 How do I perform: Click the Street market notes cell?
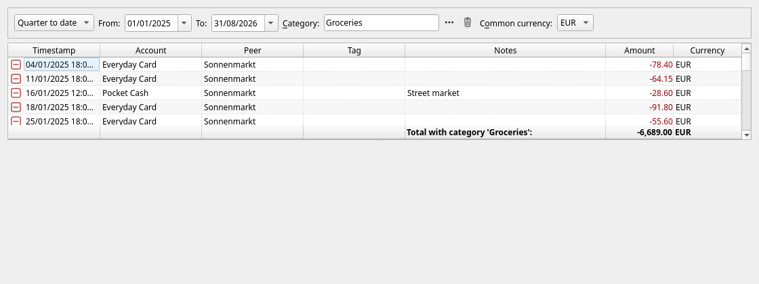point(506,93)
